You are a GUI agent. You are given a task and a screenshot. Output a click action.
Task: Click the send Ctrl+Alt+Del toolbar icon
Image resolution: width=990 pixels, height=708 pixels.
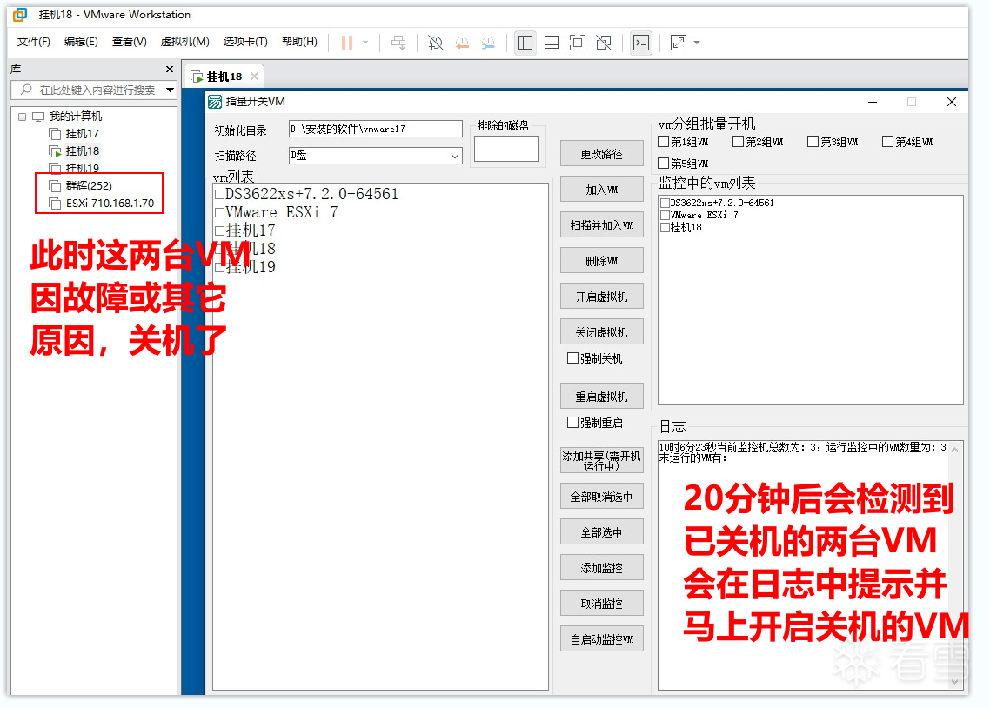[398, 43]
